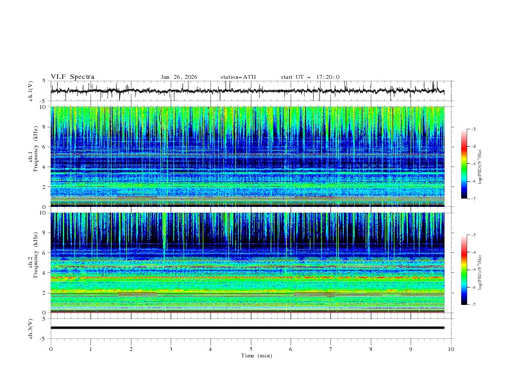This screenshot has width=508, height=392.
Task: Click the time axis tick label '9'
Action: click(411, 349)
